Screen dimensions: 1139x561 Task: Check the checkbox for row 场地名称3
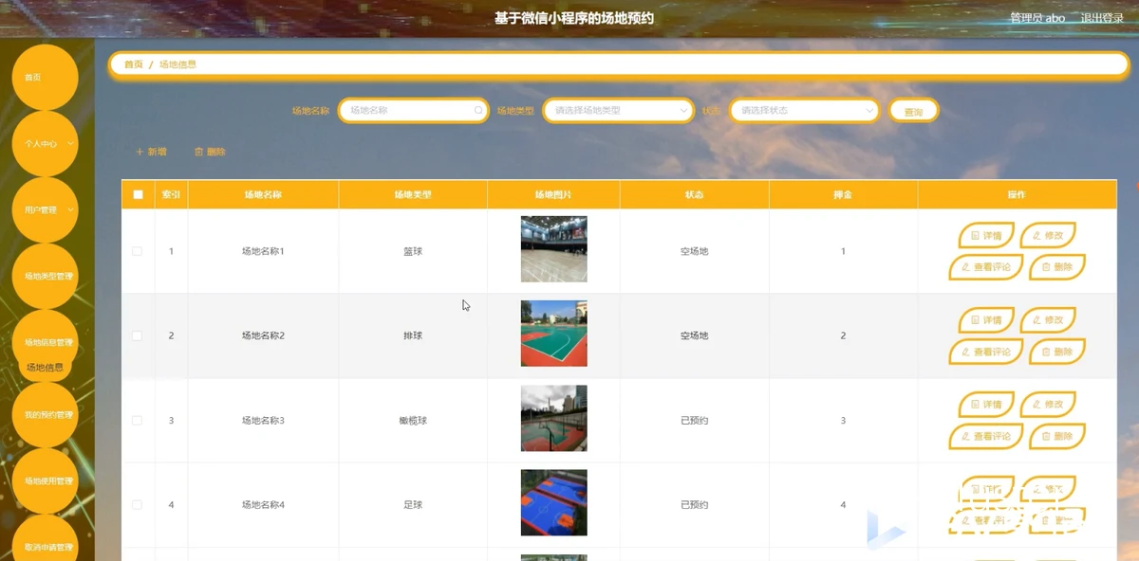pos(138,420)
